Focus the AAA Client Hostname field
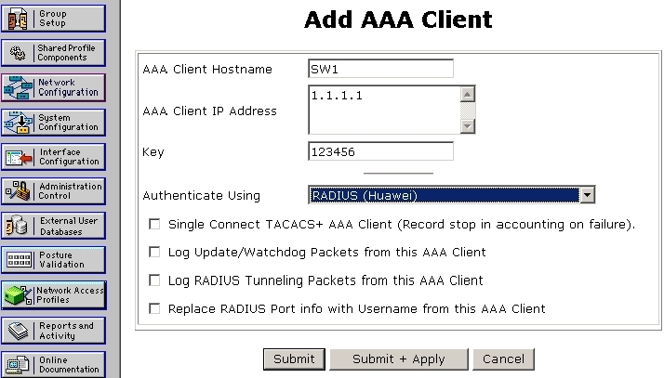Screen dimensions: 664x378 (x=380, y=69)
